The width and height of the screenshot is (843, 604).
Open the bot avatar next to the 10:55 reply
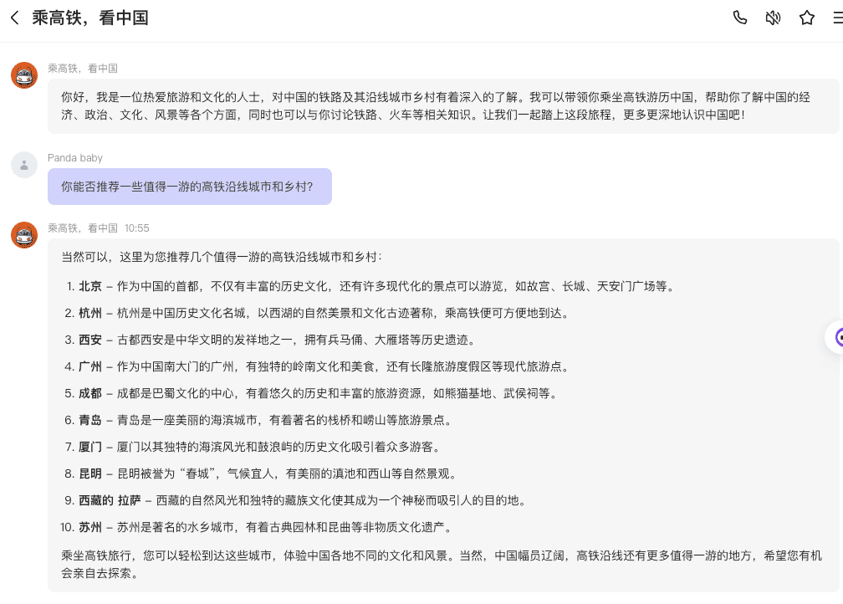click(x=24, y=235)
